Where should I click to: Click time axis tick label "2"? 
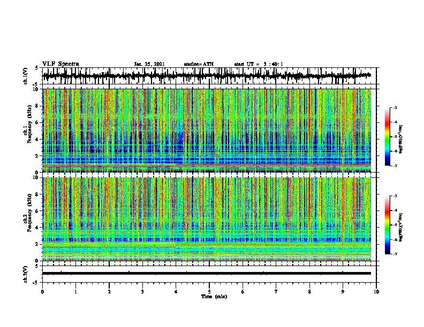point(109,292)
